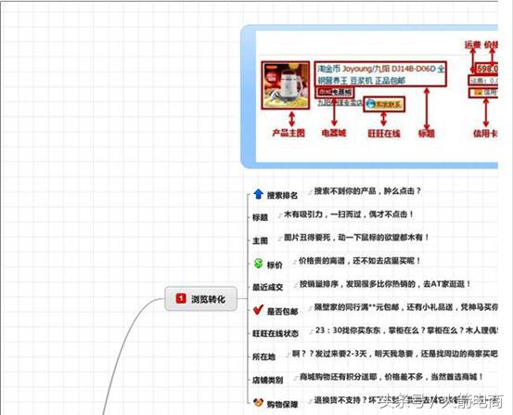This screenshot has width=513, height=415.
Task: Click the note starting with 退换货不支持
Action: click(386, 400)
